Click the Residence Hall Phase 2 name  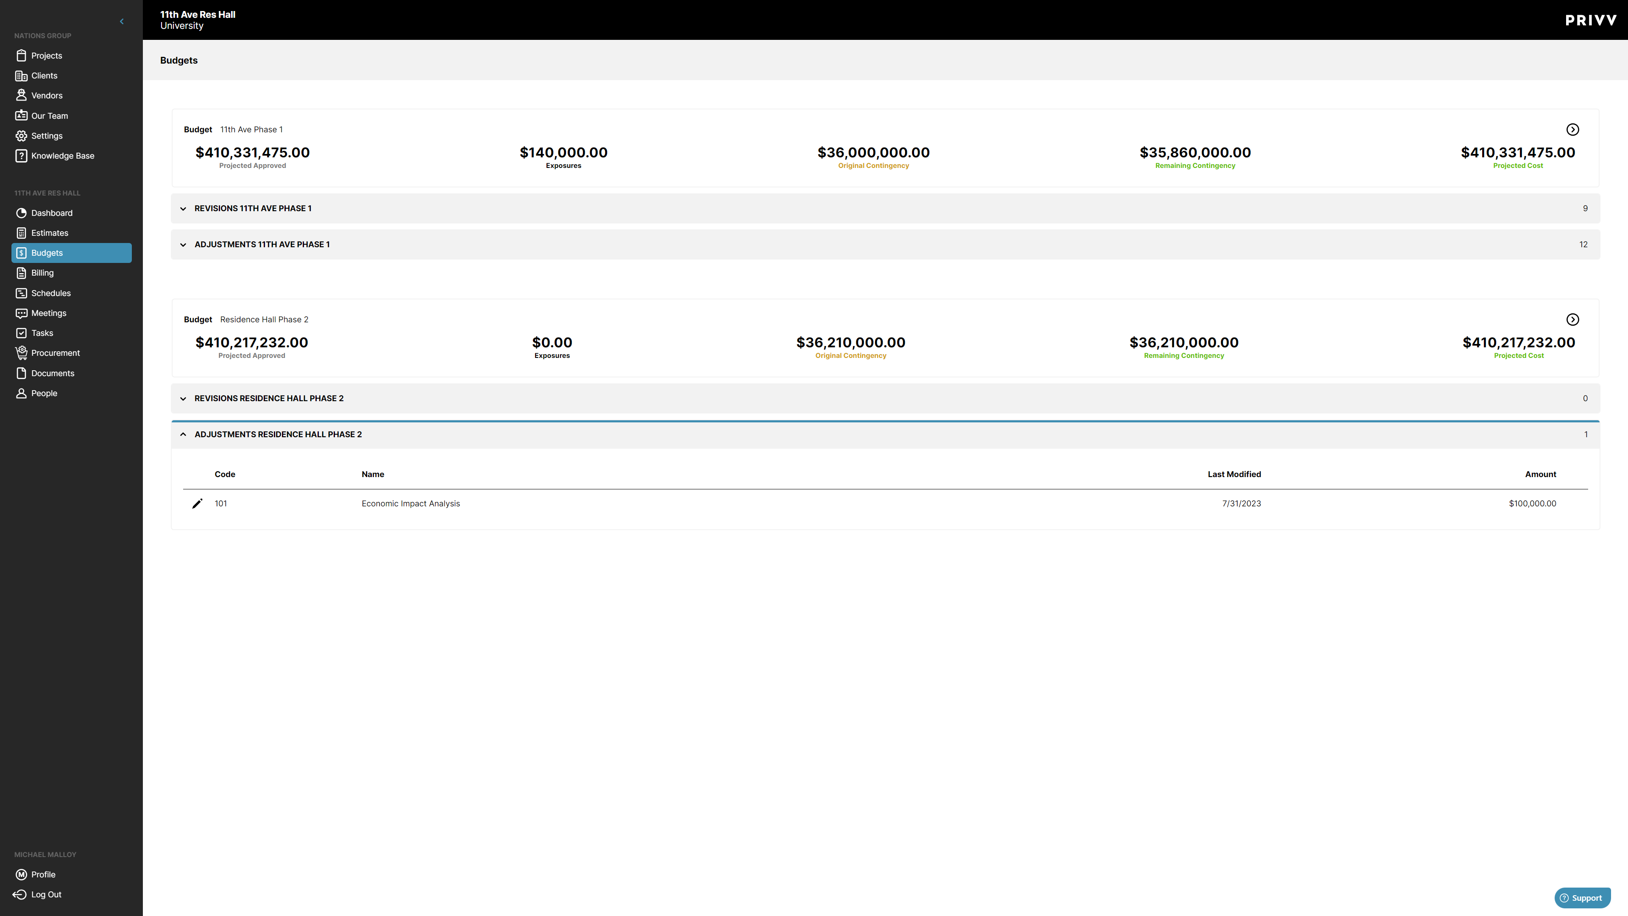coord(264,320)
